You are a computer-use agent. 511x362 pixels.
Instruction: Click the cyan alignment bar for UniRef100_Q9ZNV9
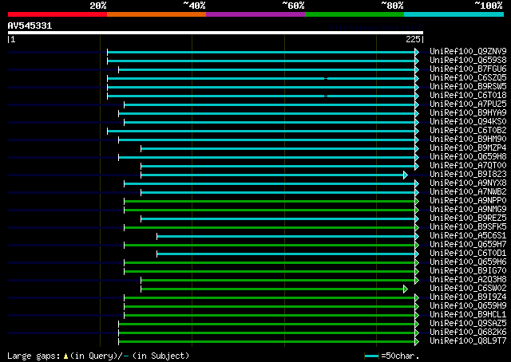261,52
